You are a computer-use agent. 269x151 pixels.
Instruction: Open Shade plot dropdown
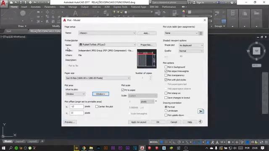click(x=191, y=45)
